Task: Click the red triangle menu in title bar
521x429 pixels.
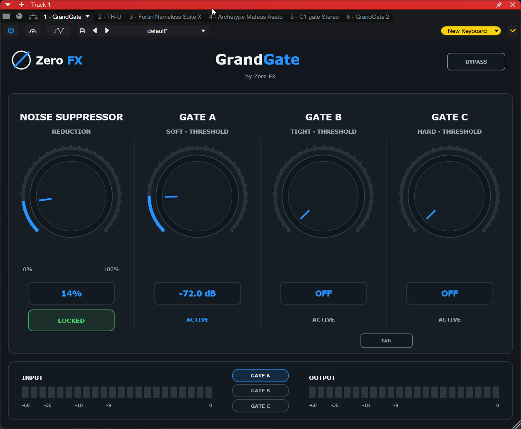Action: pyautogui.click(x=8, y=5)
